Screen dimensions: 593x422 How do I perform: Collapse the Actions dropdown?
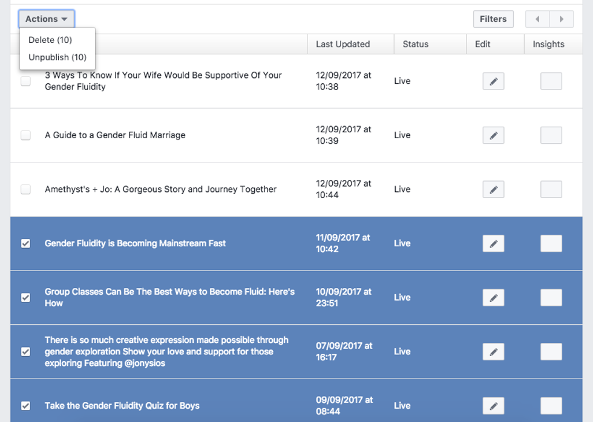(47, 19)
